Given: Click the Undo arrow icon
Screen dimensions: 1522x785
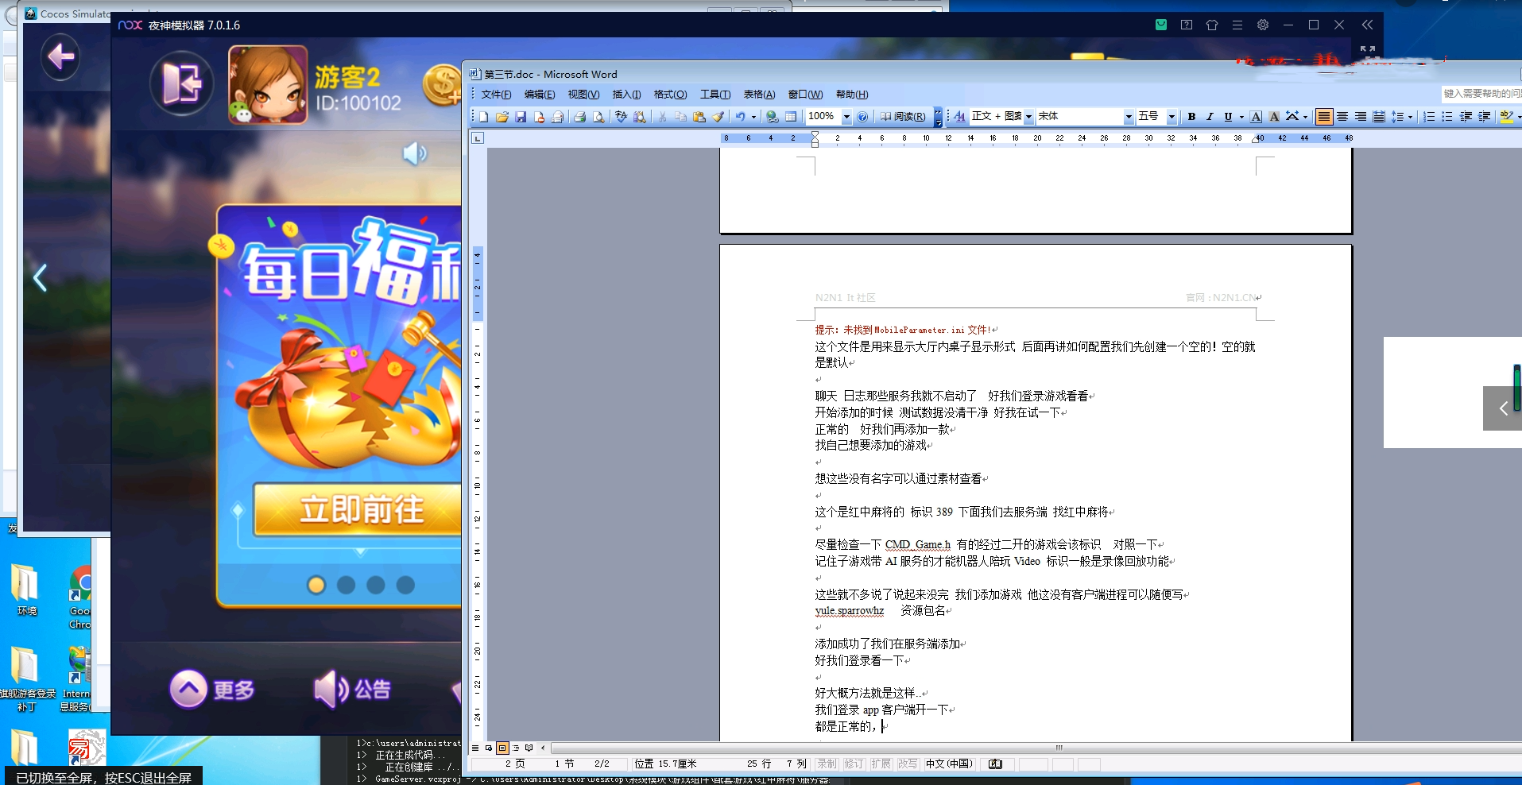Looking at the screenshot, I should pyautogui.click(x=740, y=117).
